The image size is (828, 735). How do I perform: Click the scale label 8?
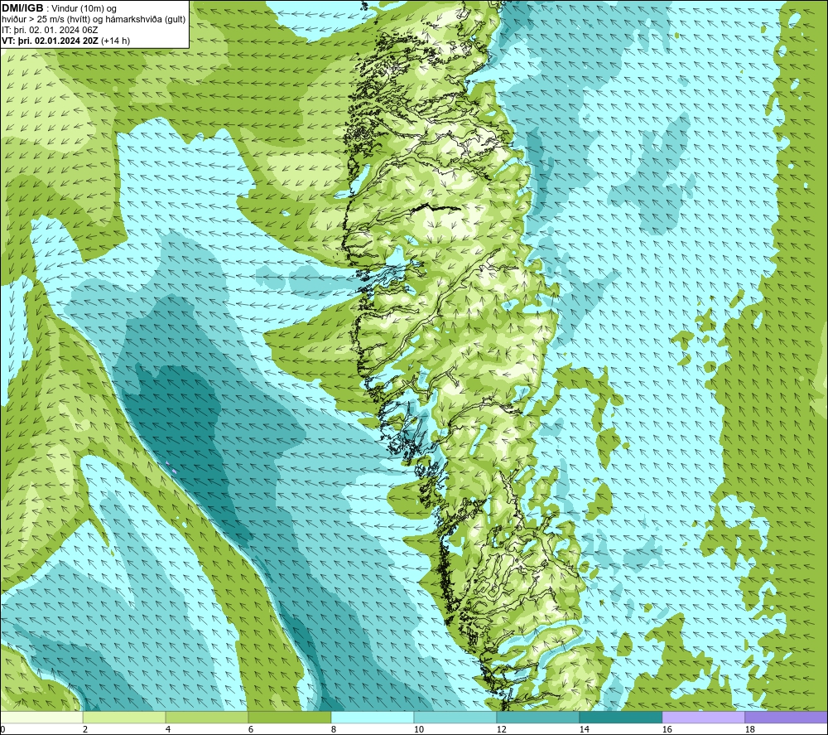(x=334, y=729)
